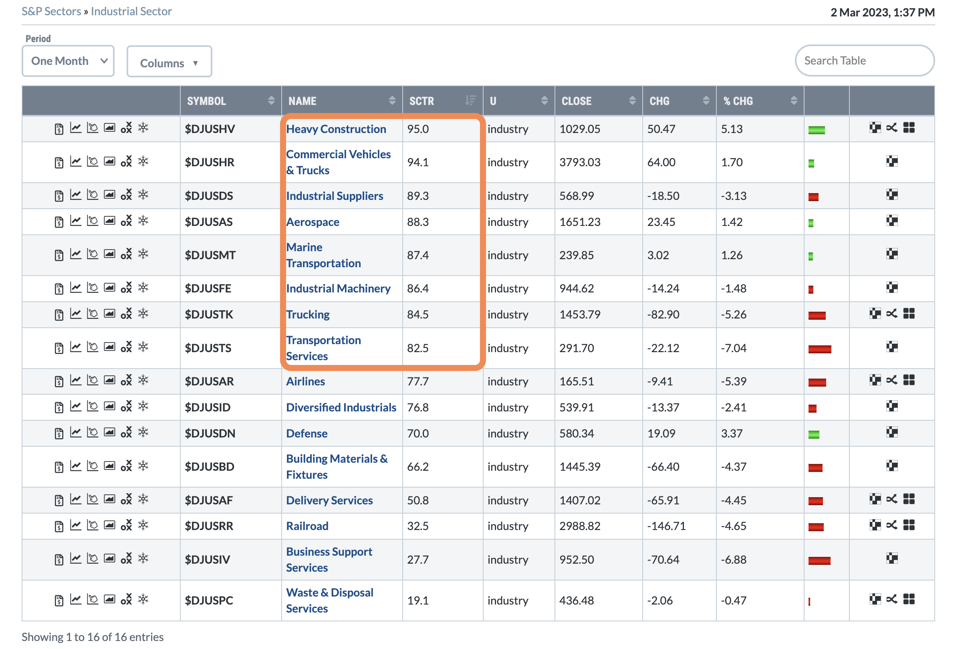The image size is (972, 649).
Task: Open the Heavy Construction link
Action: 336,129
